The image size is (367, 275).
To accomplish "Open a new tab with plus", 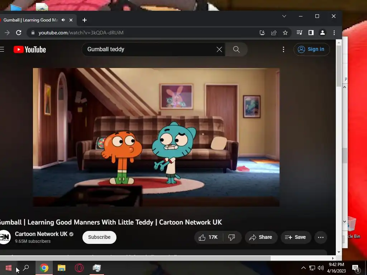I will coord(85,20).
